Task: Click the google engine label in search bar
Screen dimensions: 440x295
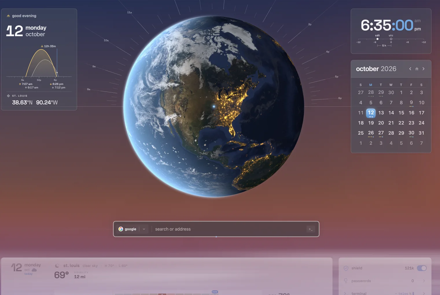Action: [x=130, y=229]
